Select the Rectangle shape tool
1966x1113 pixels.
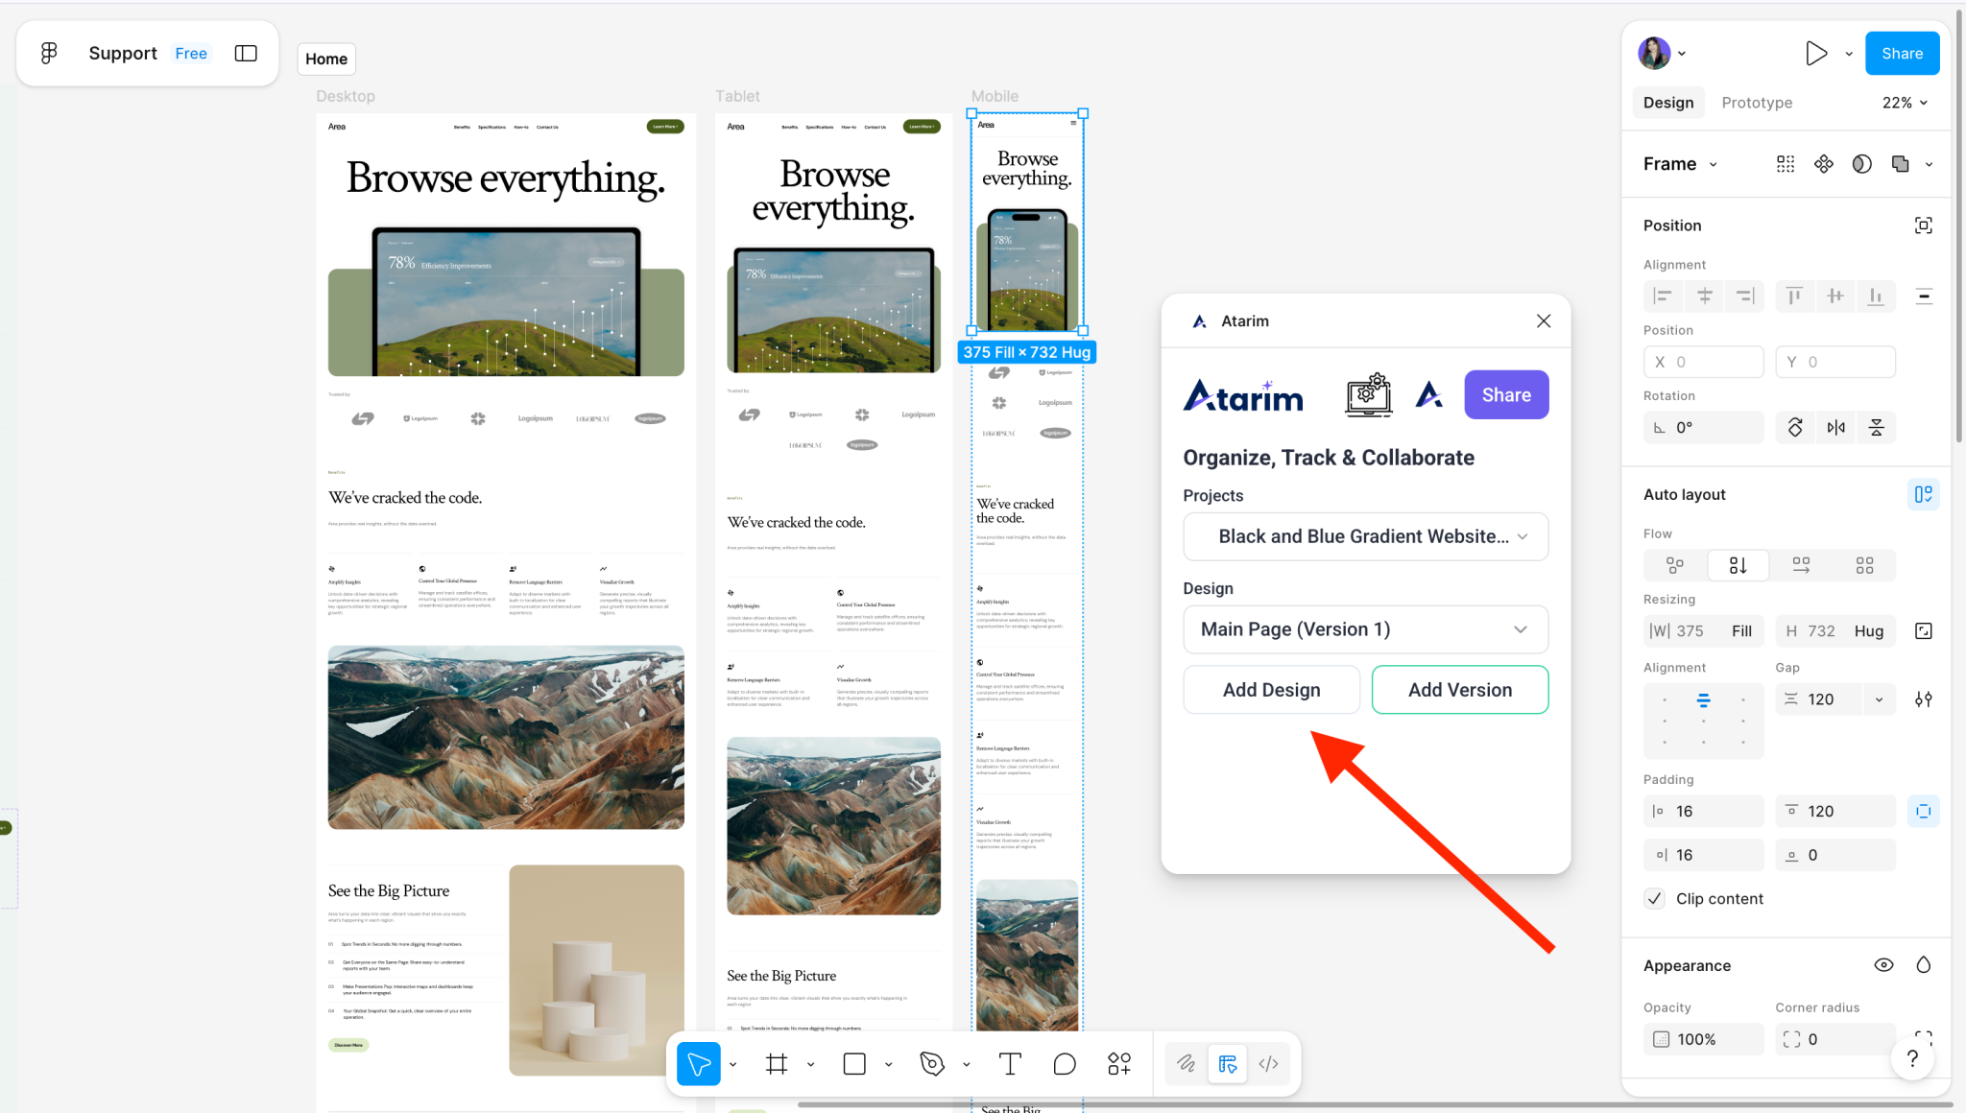854,1063
